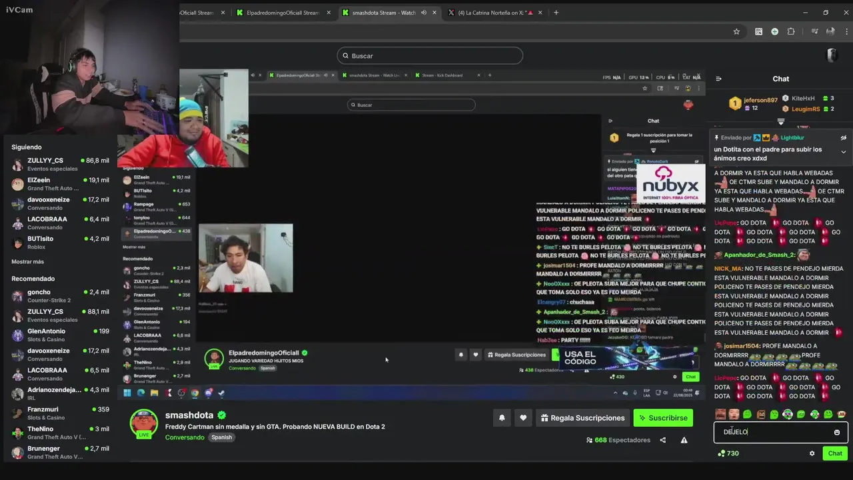
Task: Open ElZeein followed channel
Action: [60, 184]
